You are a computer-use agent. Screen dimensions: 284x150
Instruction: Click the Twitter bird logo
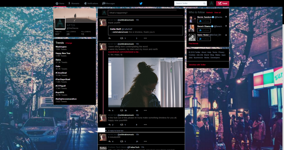click(x=141, y=3)
